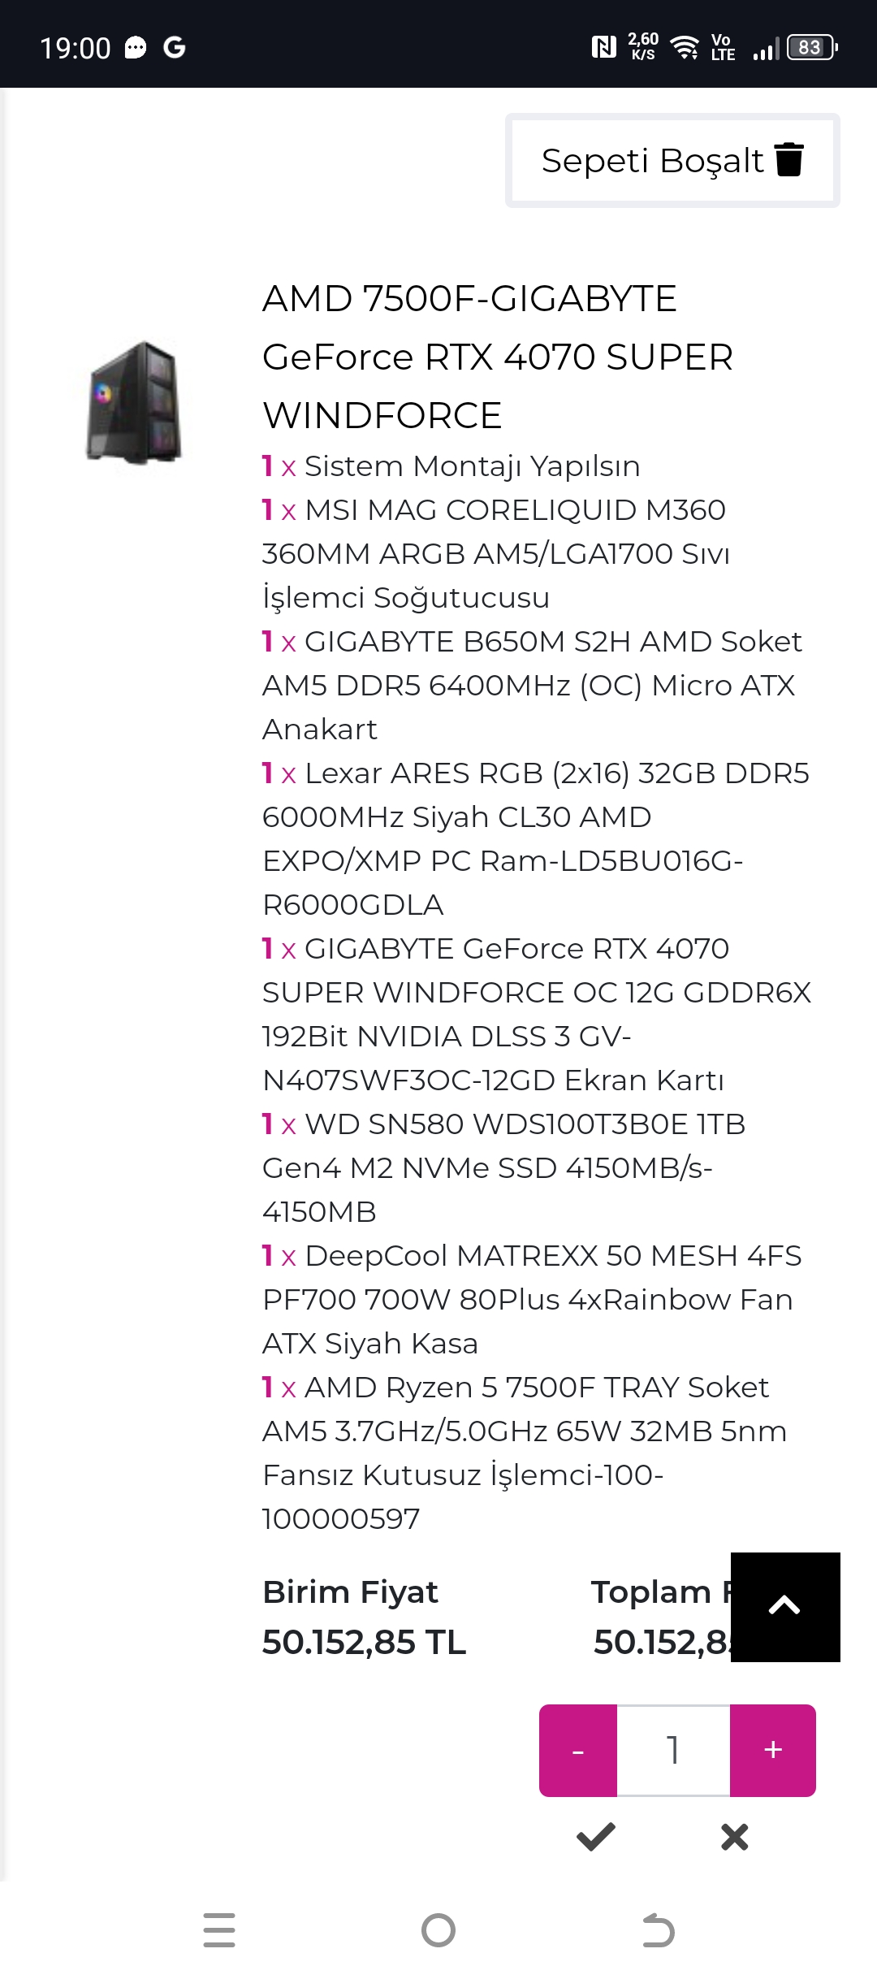Tap the NFC status icon
Image resolution: width=877 pixels, height=1979 pixels.
coord(603,48)
